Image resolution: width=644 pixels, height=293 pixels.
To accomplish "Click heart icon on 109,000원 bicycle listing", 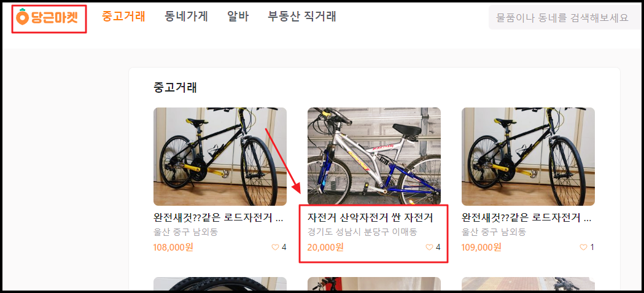I will 583,248.
